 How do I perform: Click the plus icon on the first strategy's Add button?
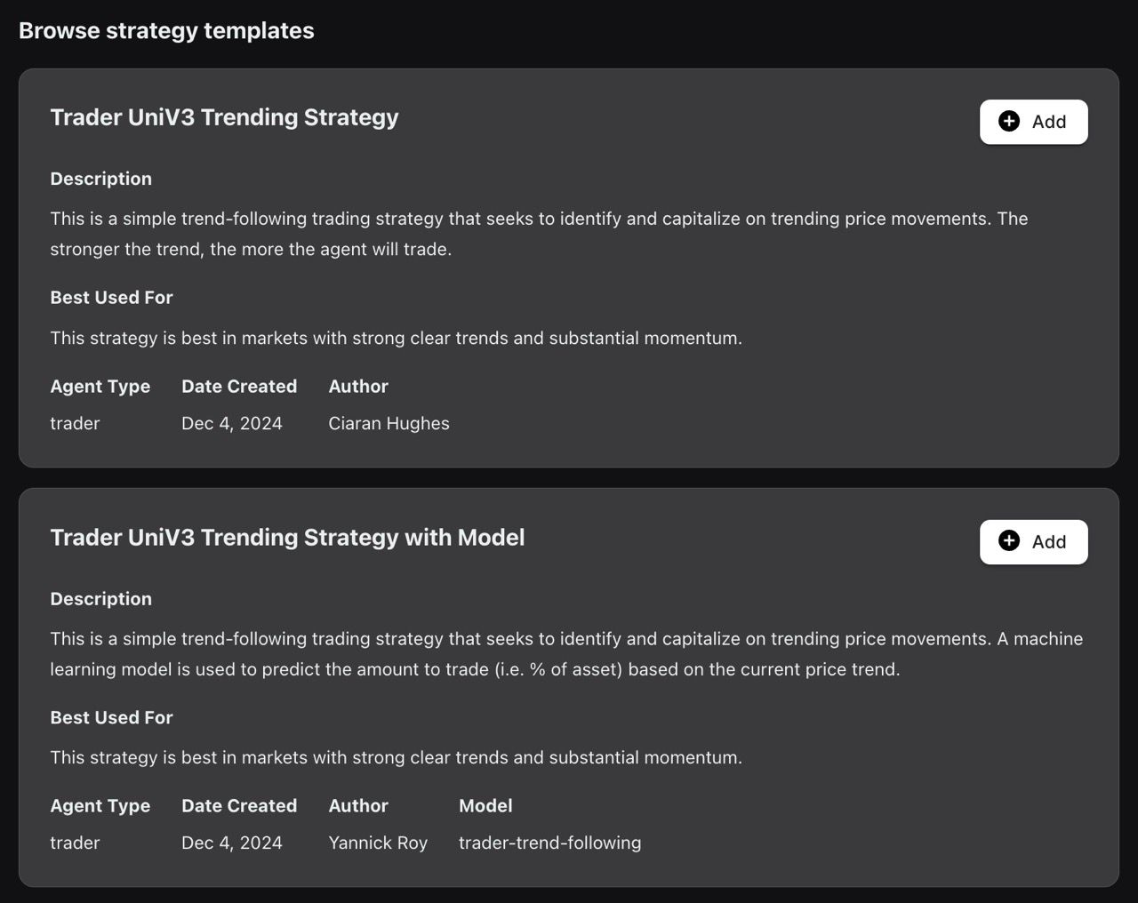[1009, 121]
